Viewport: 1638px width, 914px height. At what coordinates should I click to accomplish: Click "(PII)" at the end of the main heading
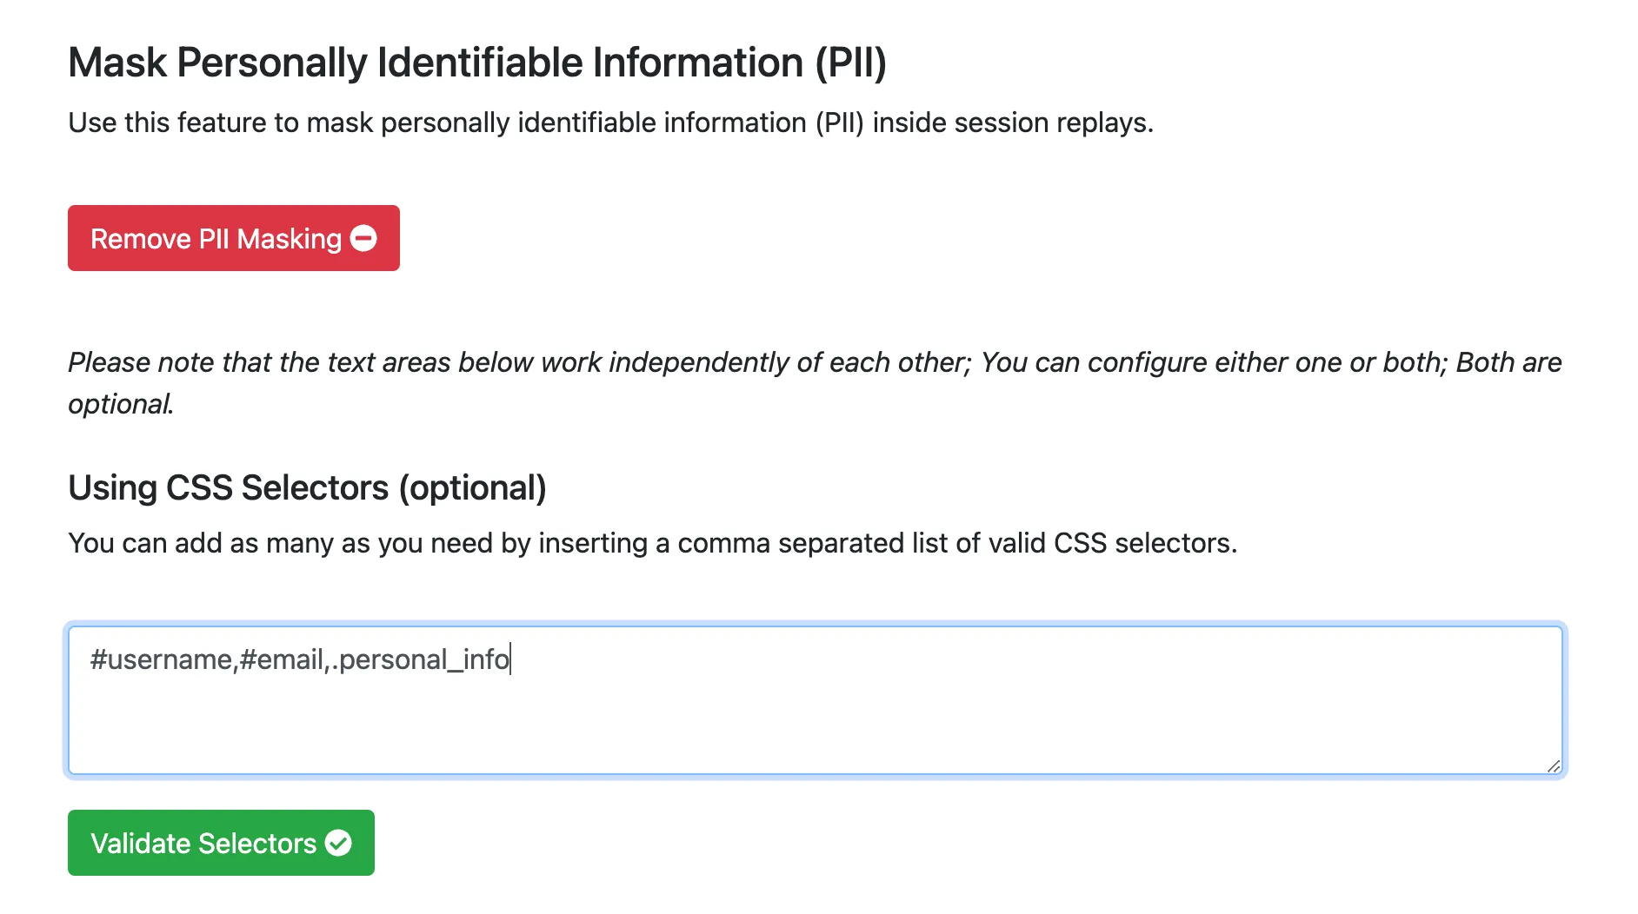tap(850, 63)
